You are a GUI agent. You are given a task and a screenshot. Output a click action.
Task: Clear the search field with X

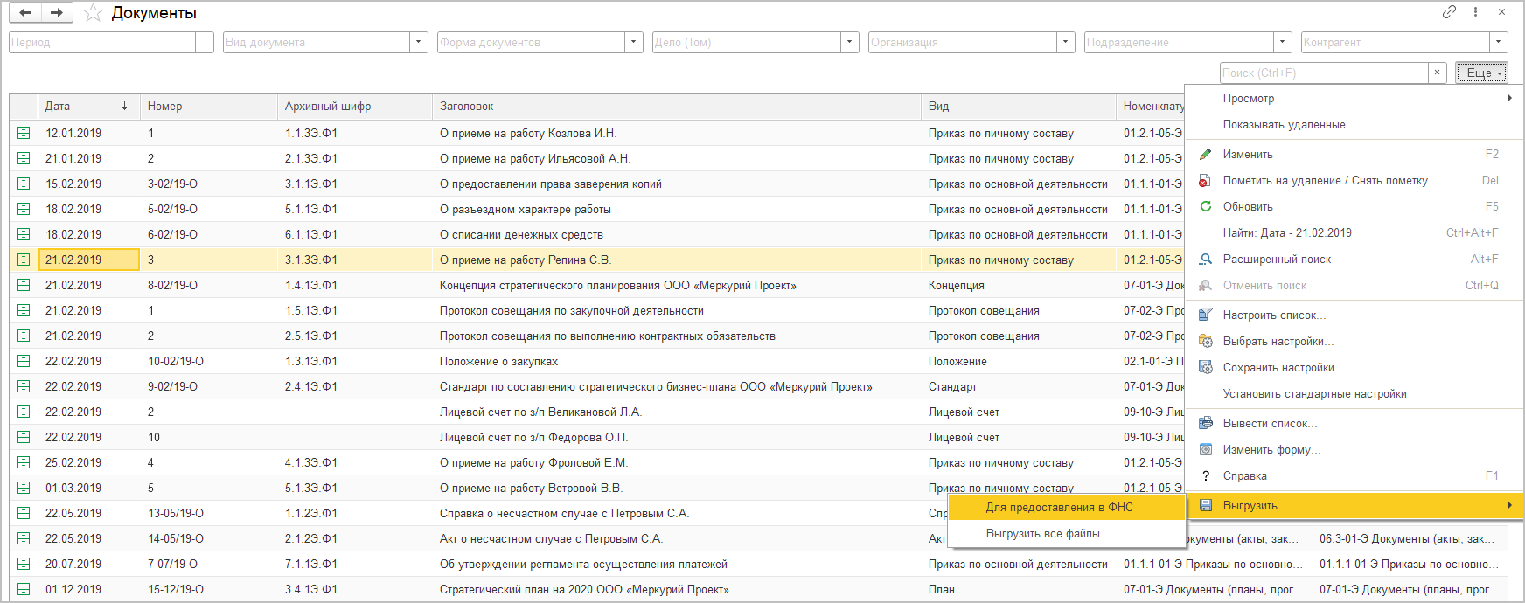[x=1437, y=73]
